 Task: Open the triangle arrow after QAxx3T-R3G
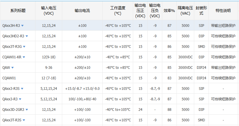[24, 47]
